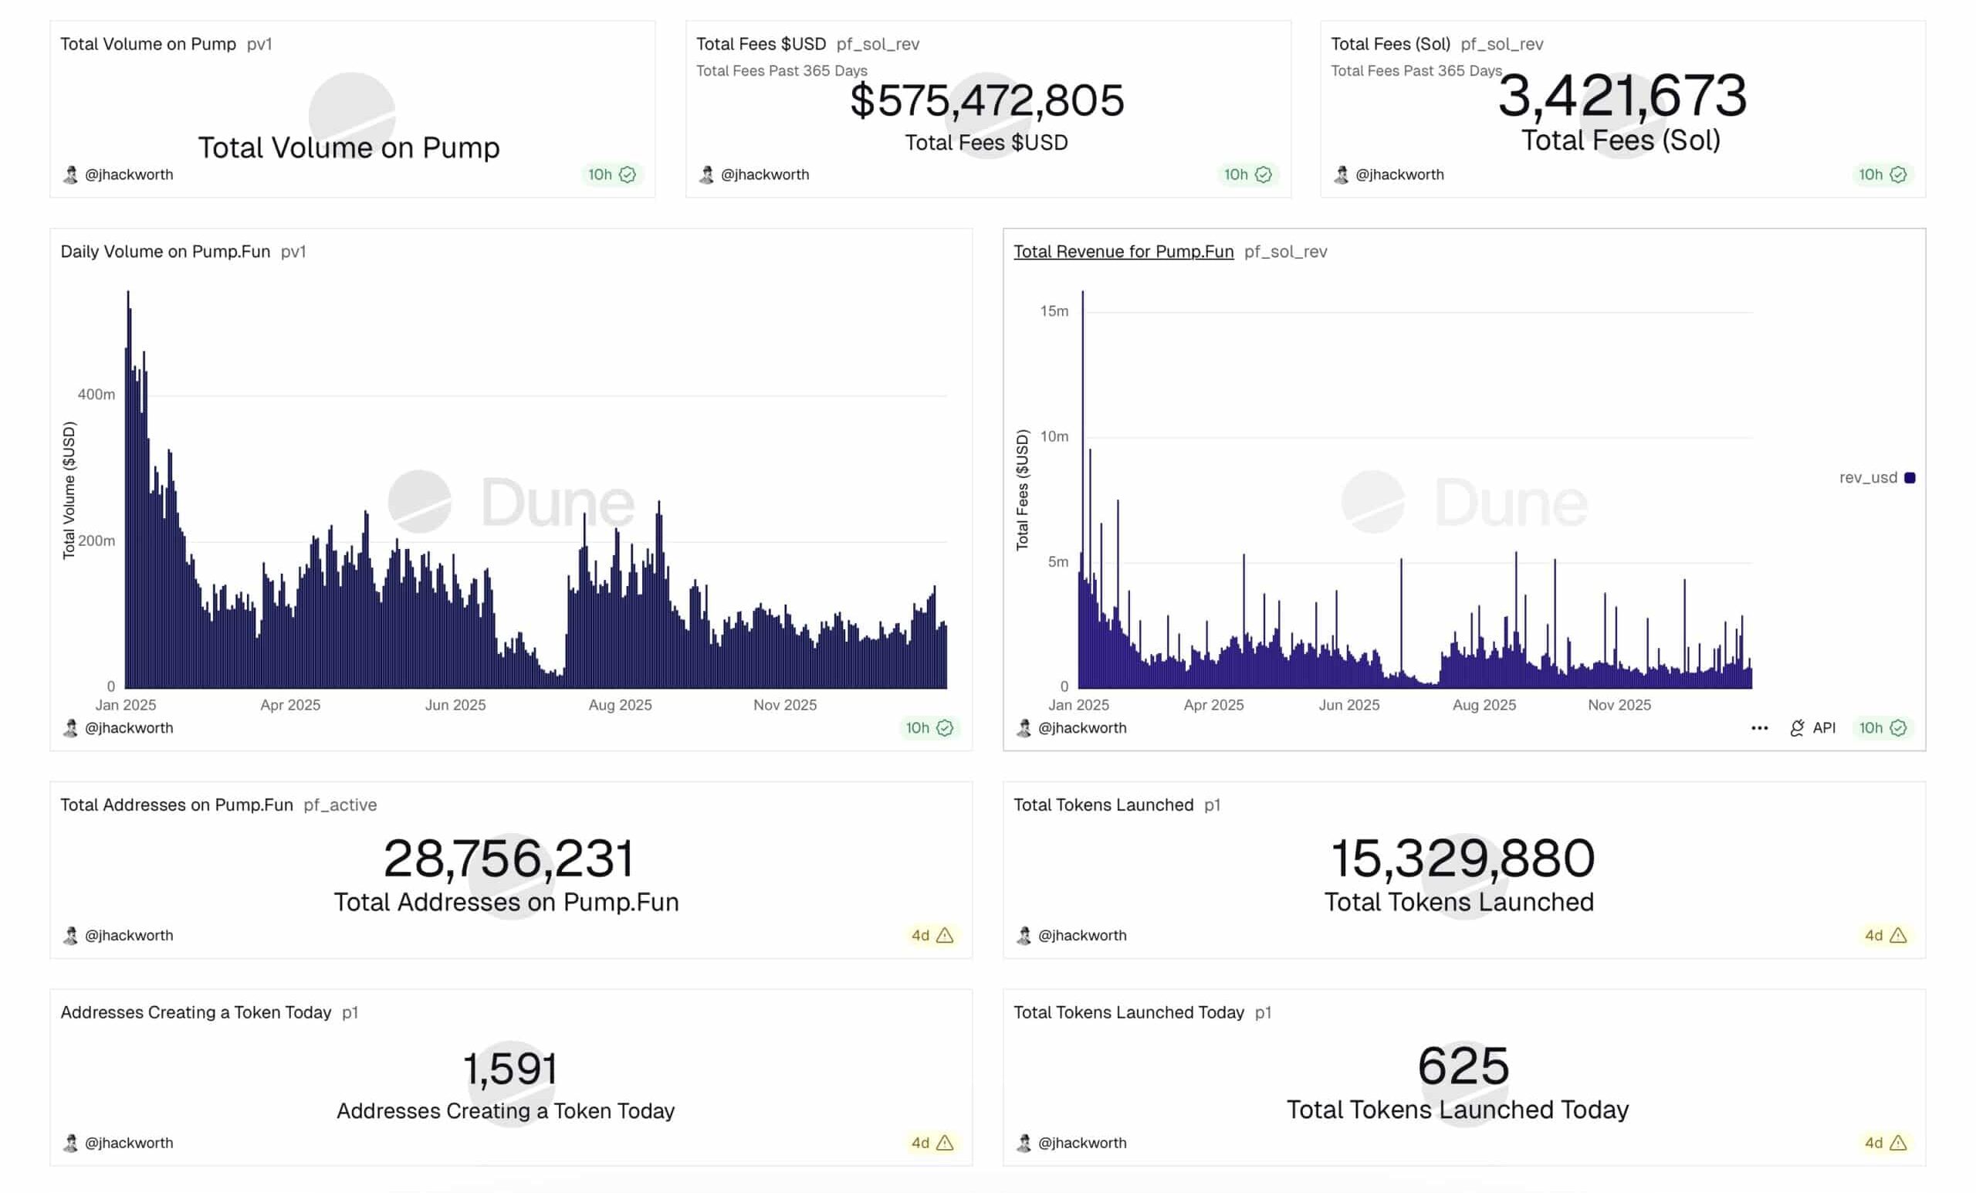This screenshot has height=1193, width=1976.
Task: Click the verified check icon on Daily Volume chart
Action: coord(946,727)
